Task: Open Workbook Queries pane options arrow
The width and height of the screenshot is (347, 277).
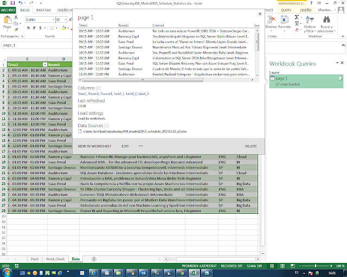Action: pyautogui.click(x=337, y=63)
